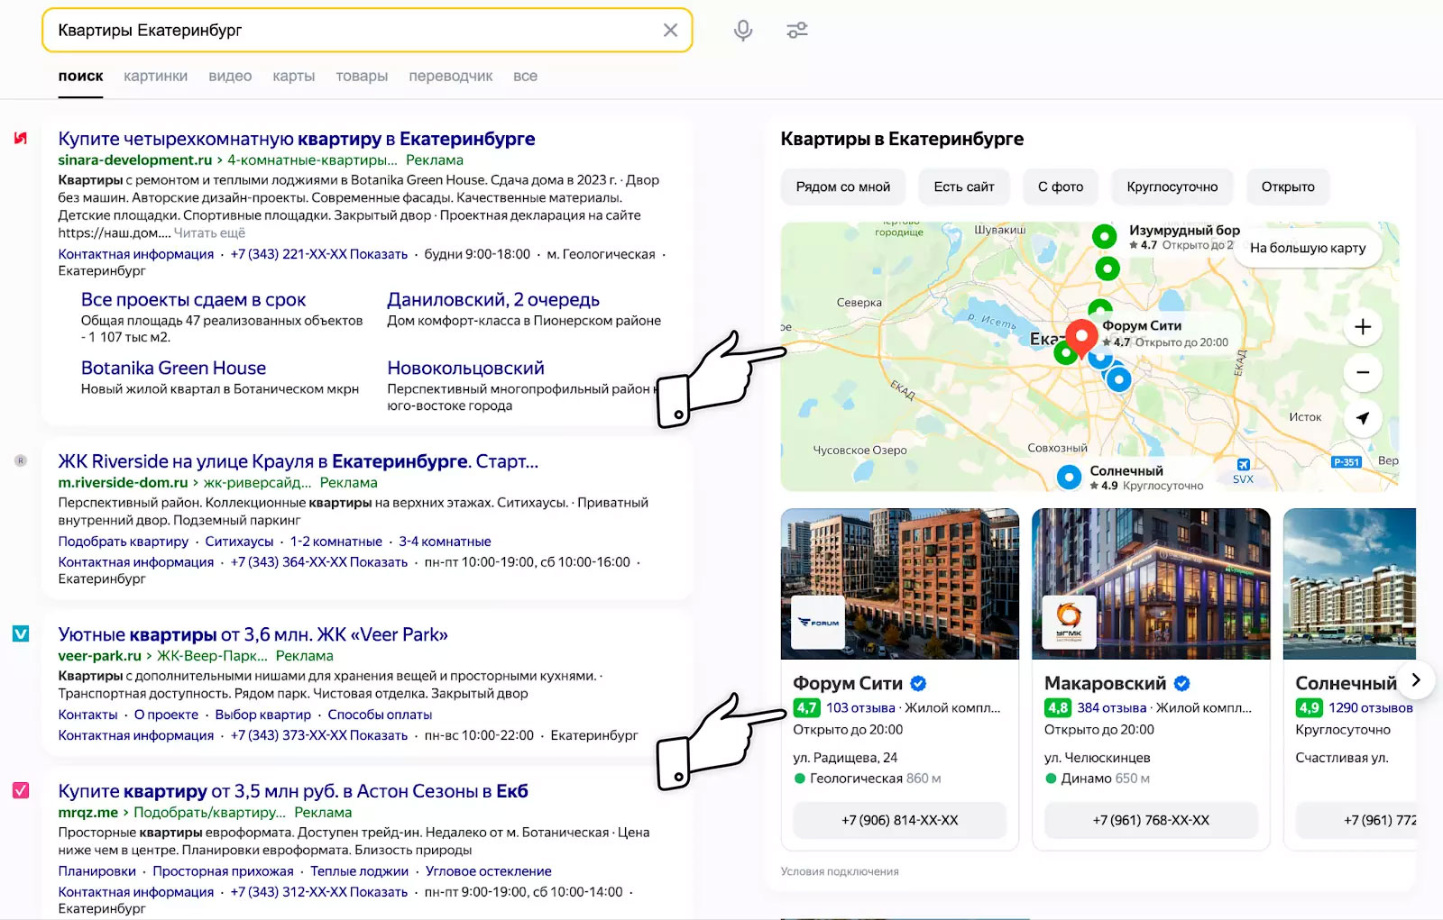
Task: Open Botanika Green House sitelink
Action: point(173,368)
